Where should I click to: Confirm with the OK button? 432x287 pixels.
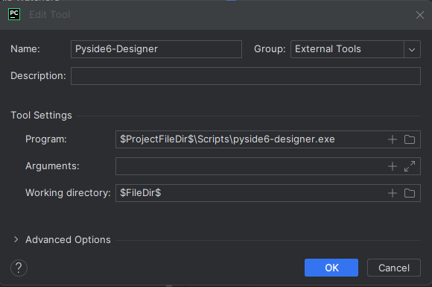tap(331, 268)
